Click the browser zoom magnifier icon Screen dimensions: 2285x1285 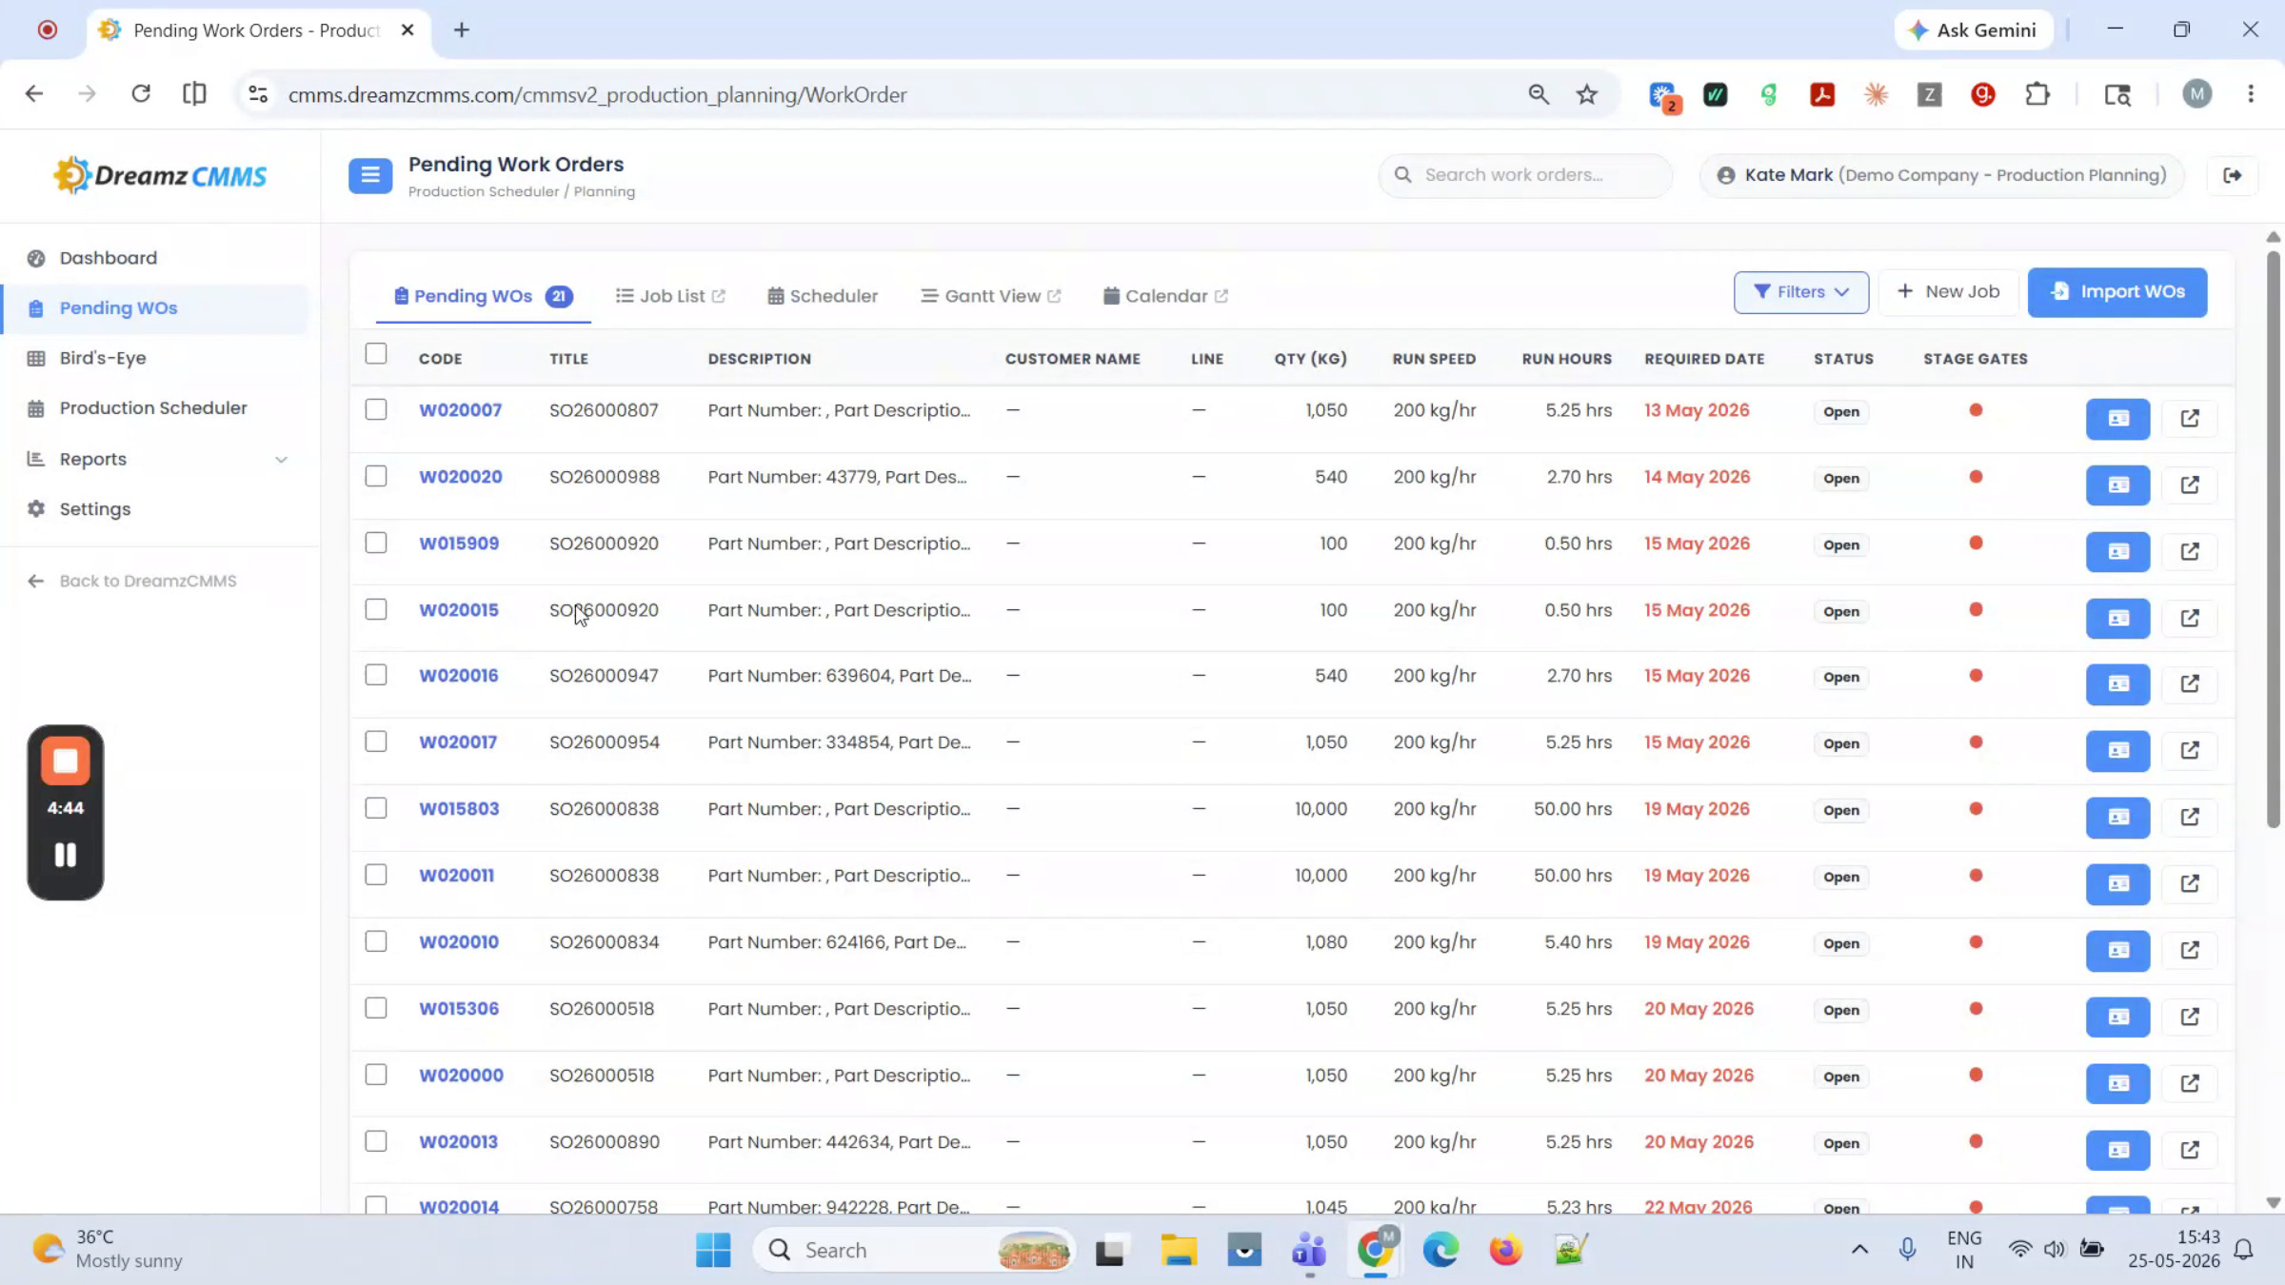pyautogui.click(x=1539, y=94)
